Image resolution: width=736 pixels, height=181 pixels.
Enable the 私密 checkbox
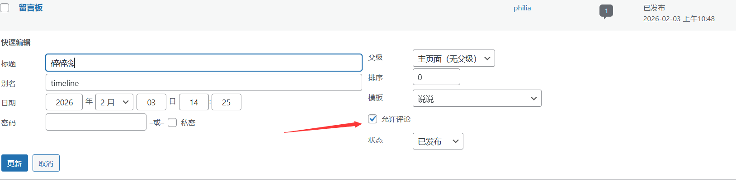172,122
